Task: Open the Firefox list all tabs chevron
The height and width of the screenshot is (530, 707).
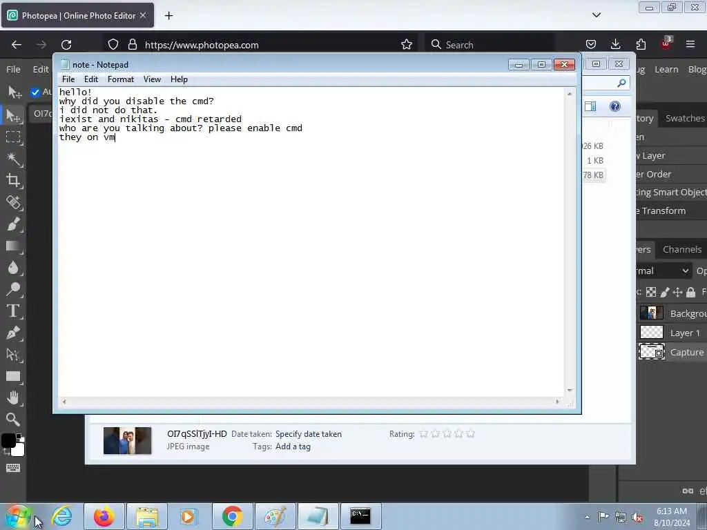Action: coord(596,15)
